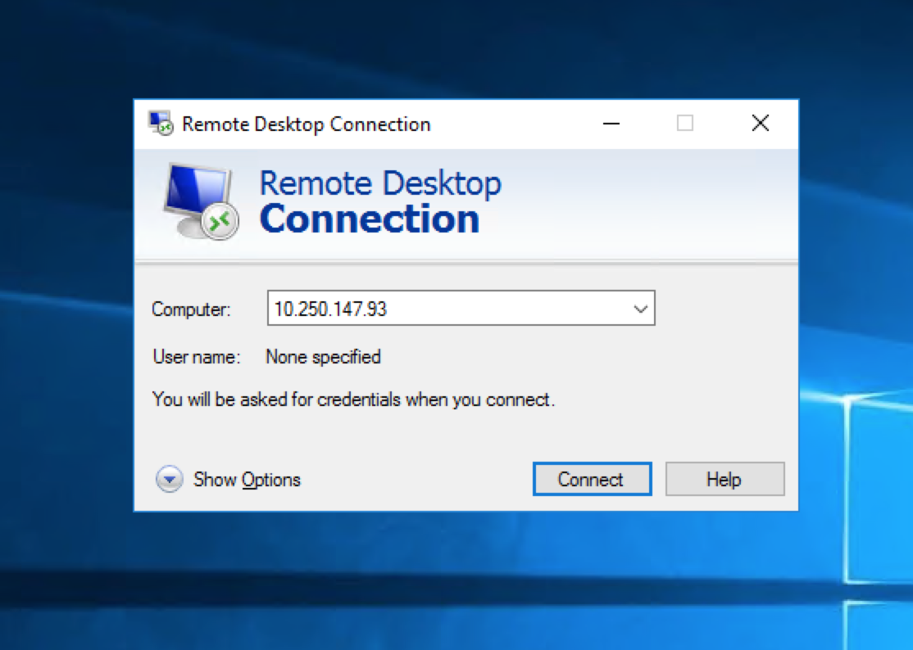Open Help for Remote Desktop
The image size is (913, 650).
point(724,480)
